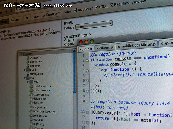Click the red close window button

[81, 42]
